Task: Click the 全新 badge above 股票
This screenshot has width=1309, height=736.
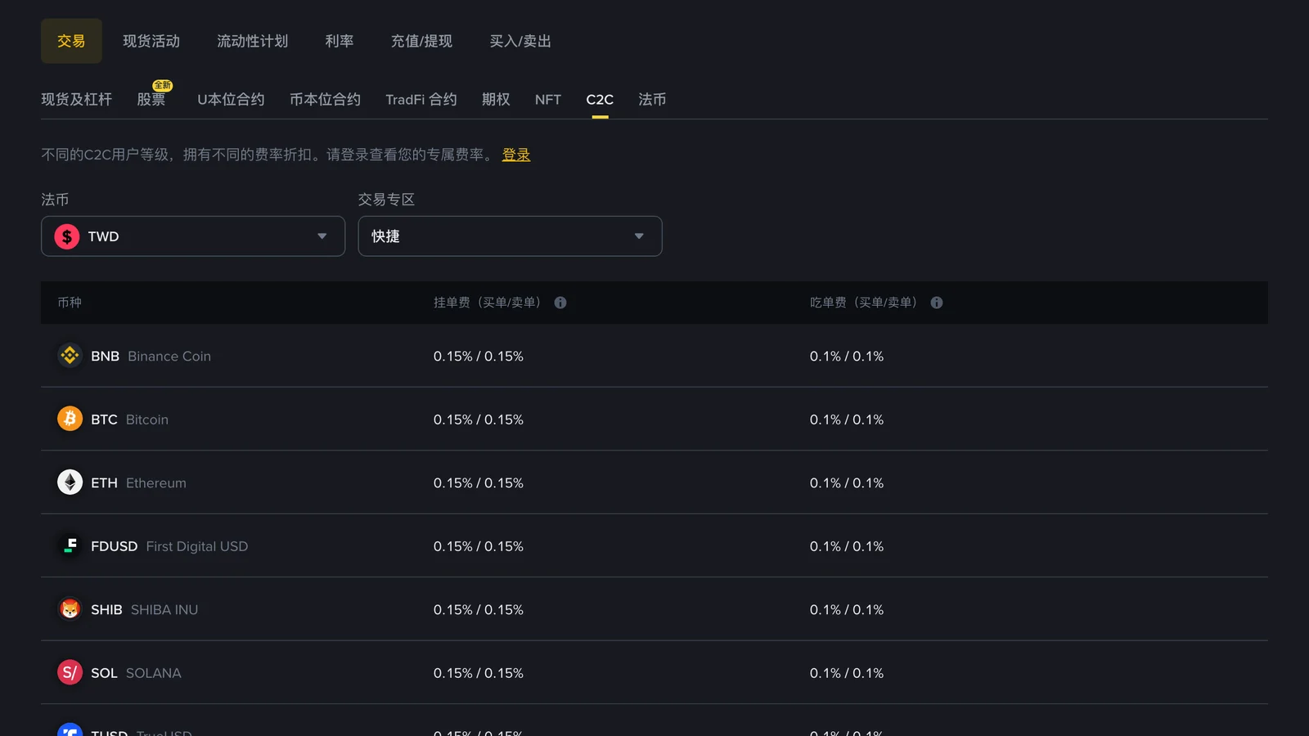Action: pyautogui.click(x=162, y=85)
